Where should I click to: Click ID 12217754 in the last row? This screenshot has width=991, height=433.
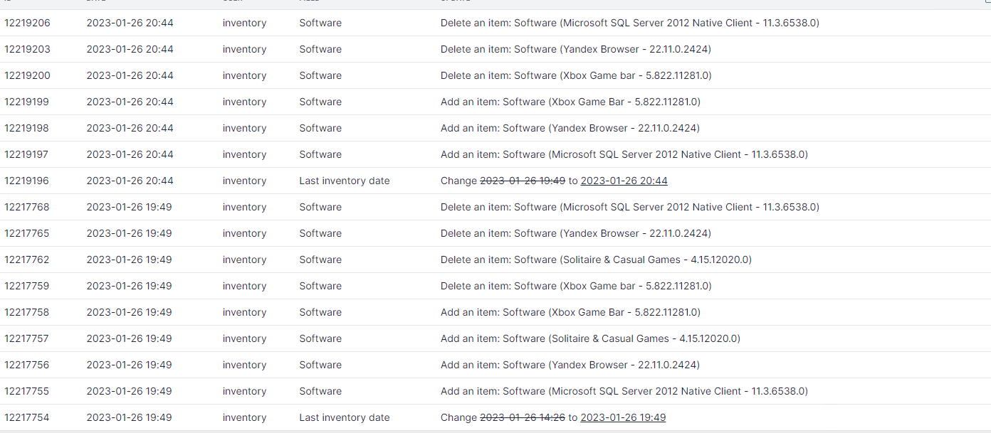click(27, 417)
